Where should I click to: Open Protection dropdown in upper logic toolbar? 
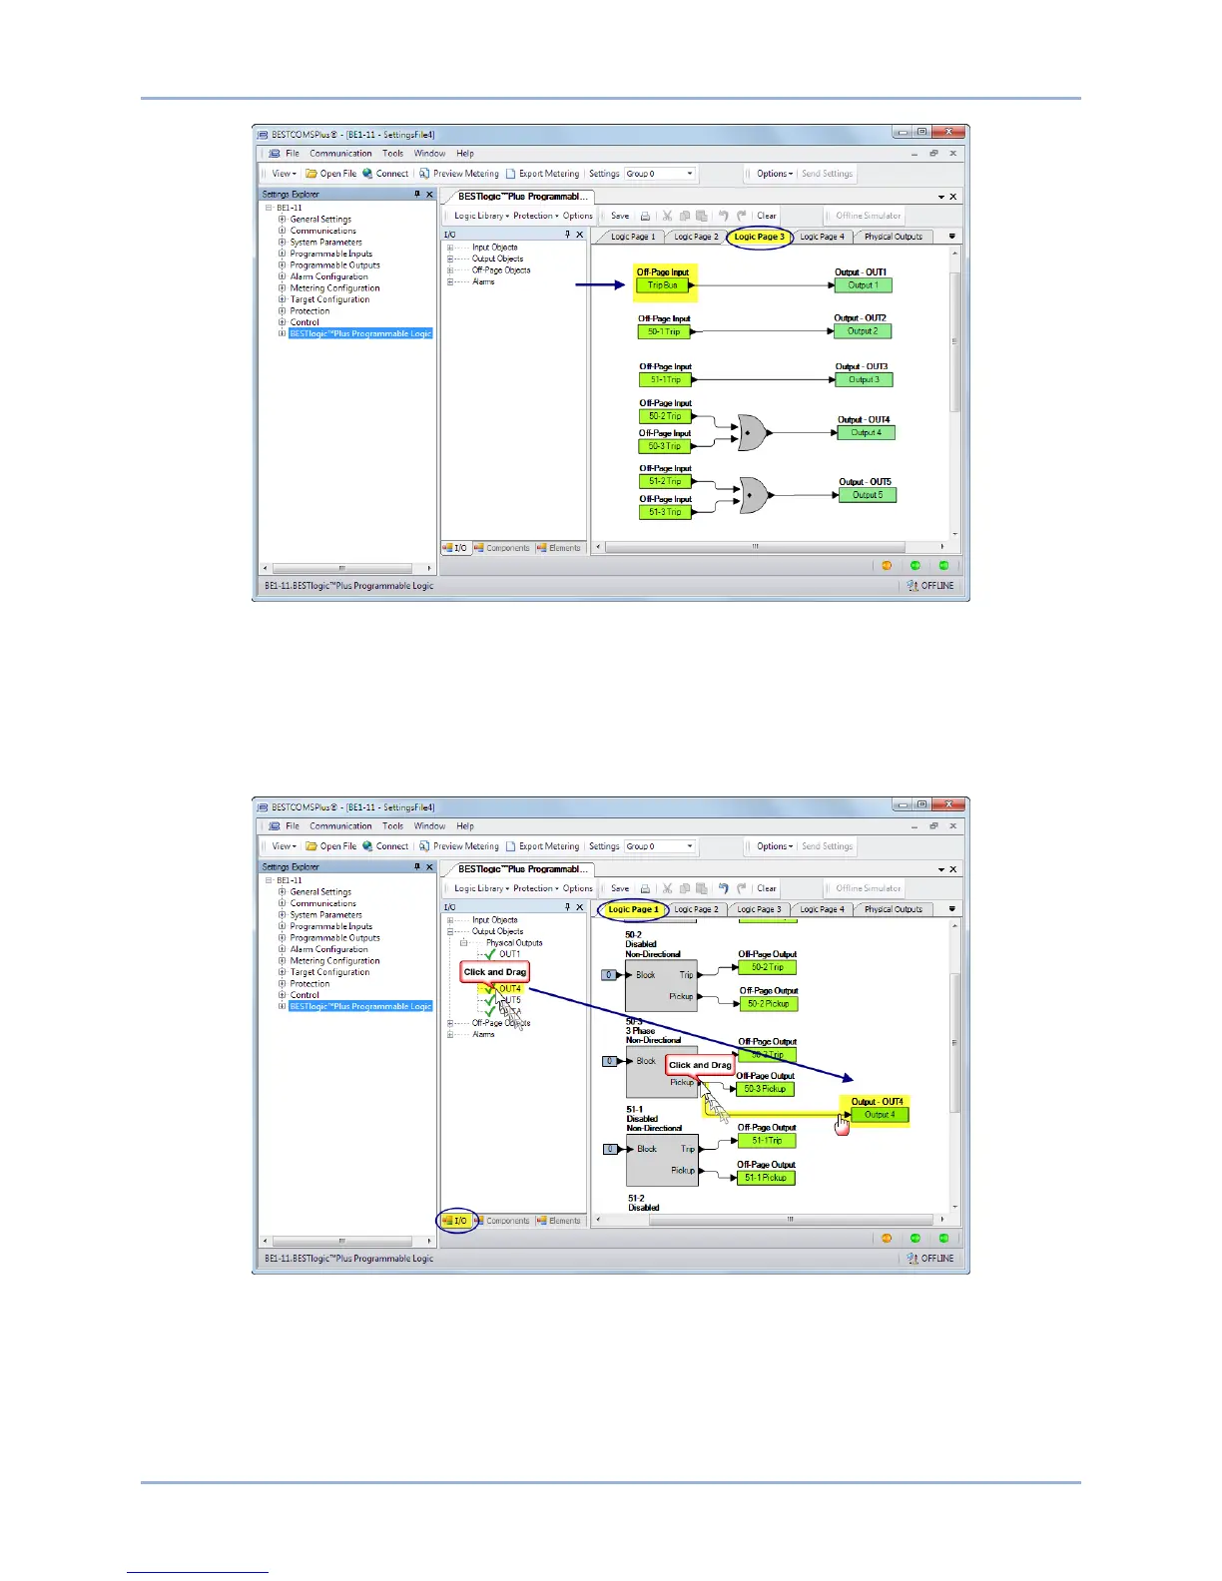click(x=536, y=216)
